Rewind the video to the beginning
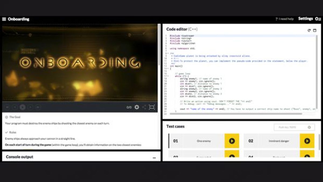Screen dimensions: 323x182 [8, 107]
